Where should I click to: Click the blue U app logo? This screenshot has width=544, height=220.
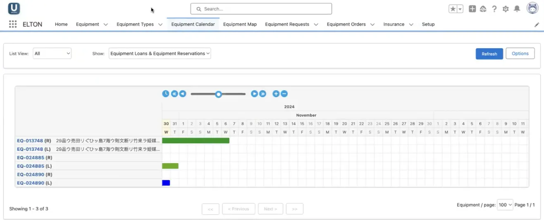point(14,9)
